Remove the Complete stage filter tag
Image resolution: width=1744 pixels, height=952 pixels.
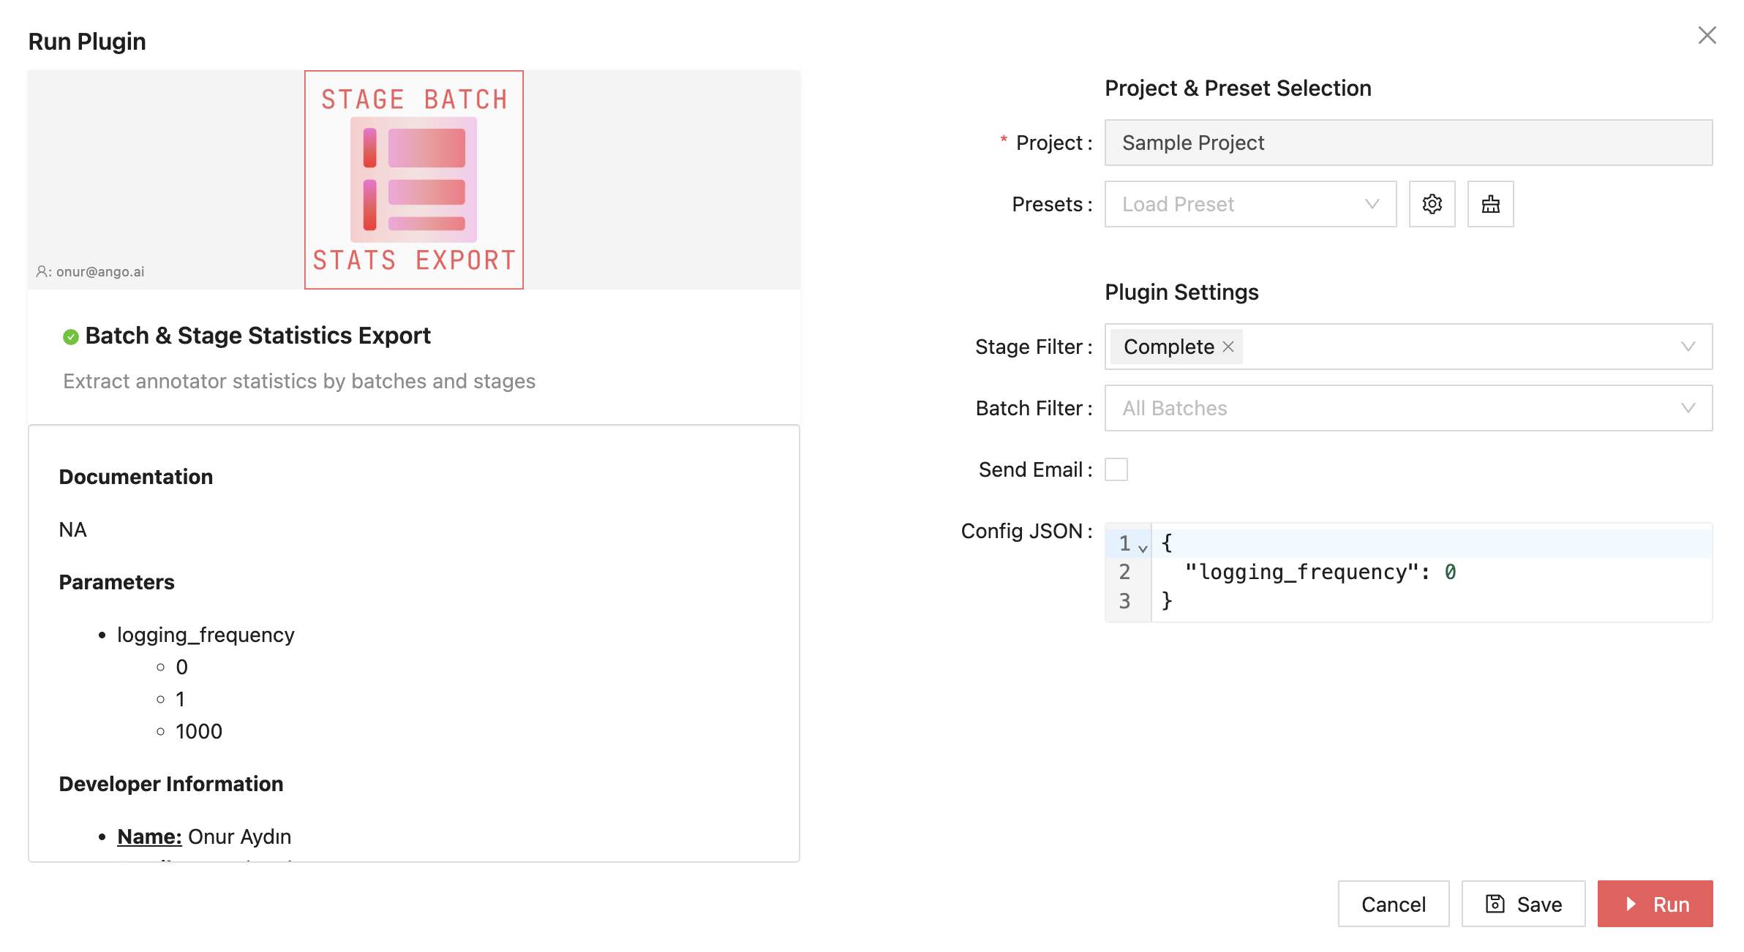tap(1228, 347)
